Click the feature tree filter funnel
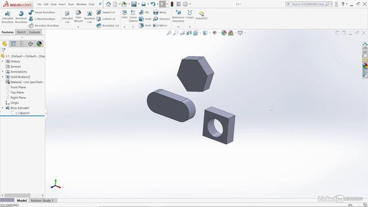The width and height of the screenshot is (368, 207). click(3, 50)
